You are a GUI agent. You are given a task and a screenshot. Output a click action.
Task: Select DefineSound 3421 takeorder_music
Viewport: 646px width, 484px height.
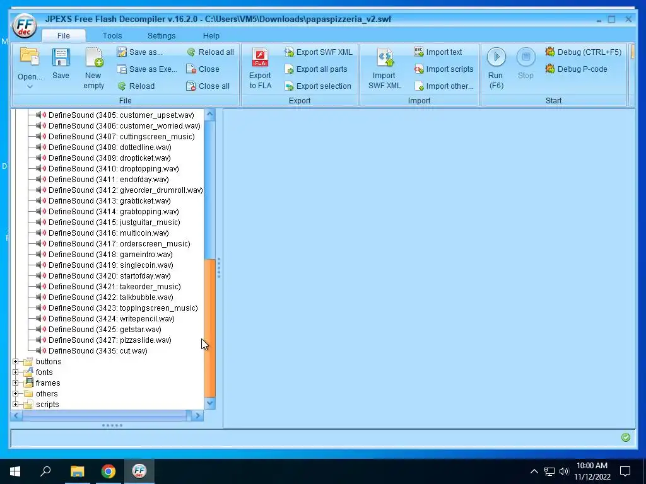coord(115,286)
